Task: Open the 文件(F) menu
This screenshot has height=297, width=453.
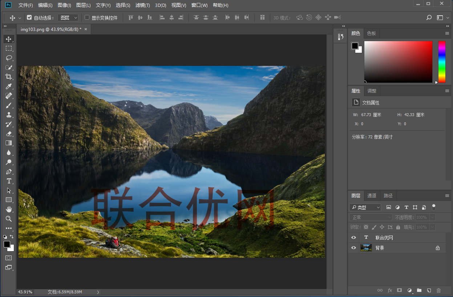Action: click(x=25, y=5)
